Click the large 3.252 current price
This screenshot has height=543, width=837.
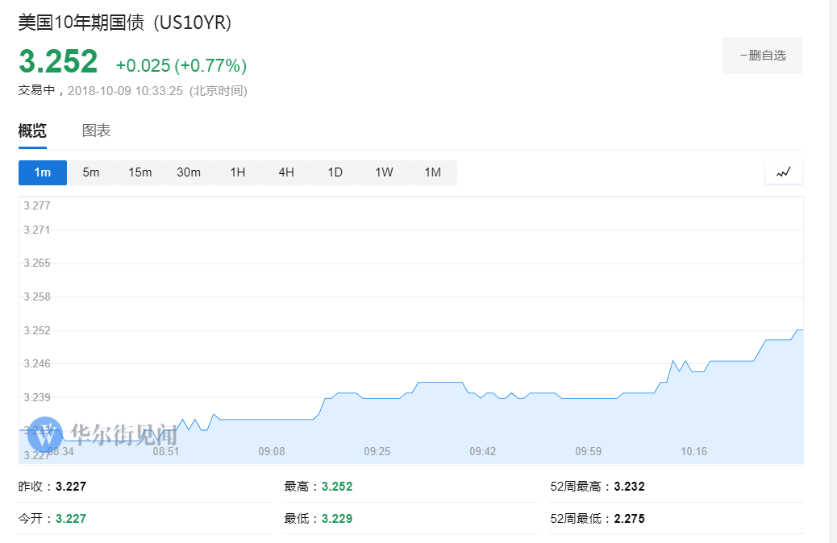(x=58, y=62)
